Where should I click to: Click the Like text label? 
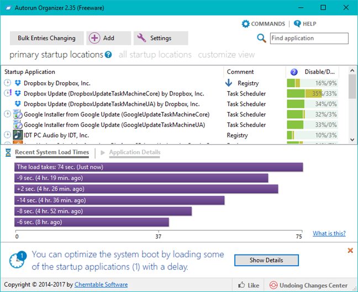click(x=254, y=285)
